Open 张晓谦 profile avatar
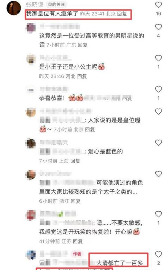This screenshot has width=163, height=270. [x=14, y=8]
